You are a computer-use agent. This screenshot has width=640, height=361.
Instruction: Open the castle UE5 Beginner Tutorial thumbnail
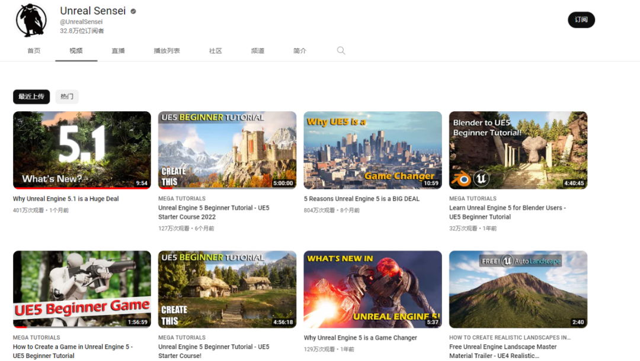(227, 150)
